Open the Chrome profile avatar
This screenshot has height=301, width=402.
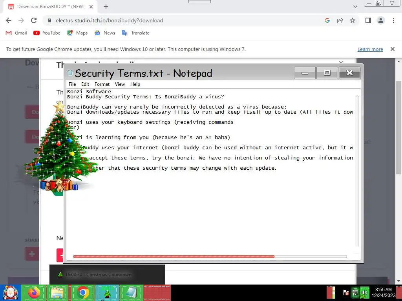[x=381, y=20]
